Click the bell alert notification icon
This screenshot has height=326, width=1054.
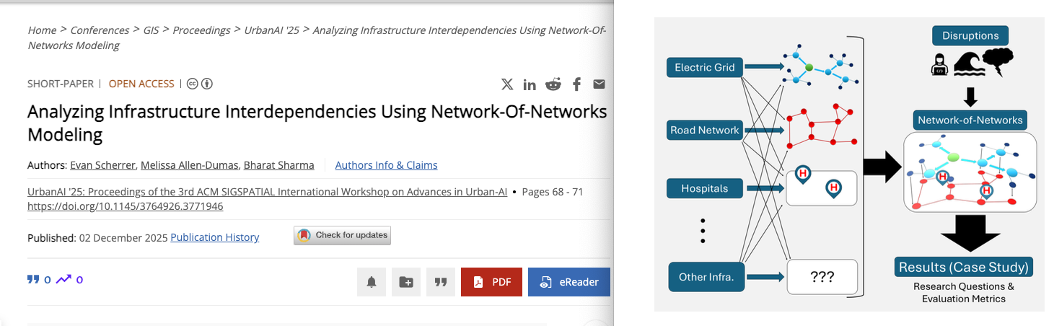point(372,282)
